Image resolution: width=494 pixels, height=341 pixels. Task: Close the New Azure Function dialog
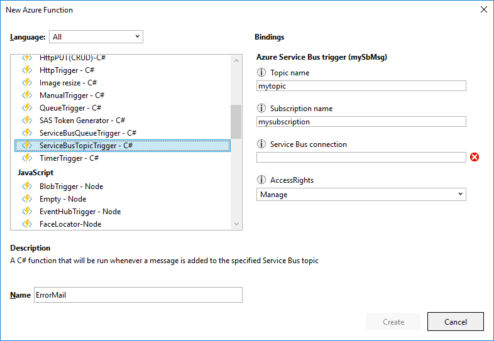(x=484, y=10)
